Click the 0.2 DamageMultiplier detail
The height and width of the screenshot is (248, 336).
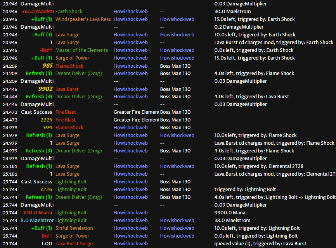[239, 27]
